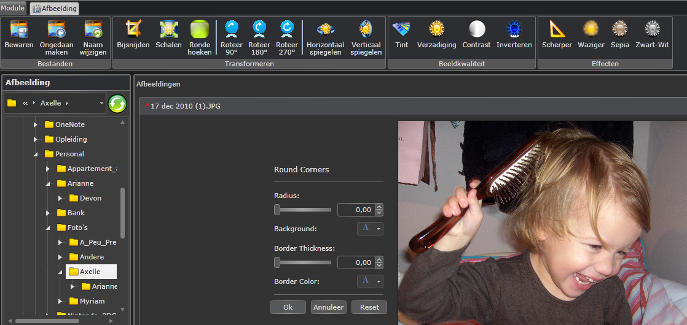Switch to the Module tab
This screenshot has height=325, width=687.
point(13,8)
